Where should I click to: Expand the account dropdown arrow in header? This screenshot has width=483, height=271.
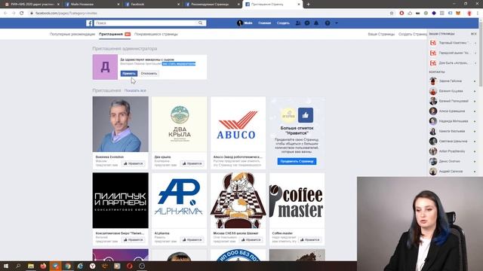(337, 23)
